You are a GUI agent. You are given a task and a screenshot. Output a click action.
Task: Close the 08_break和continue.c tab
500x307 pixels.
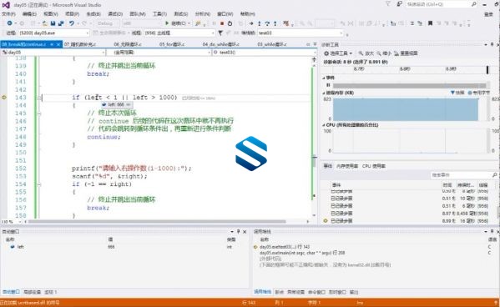click(x=58, y=44)
